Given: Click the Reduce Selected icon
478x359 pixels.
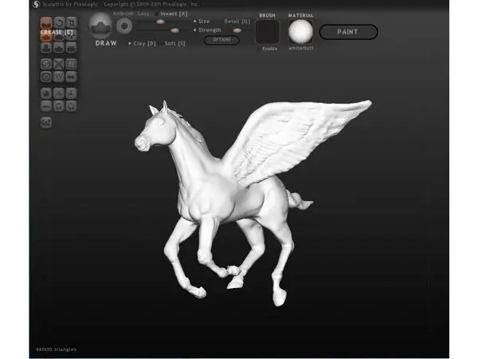Looking at the screenshot, I should coord(59,64).
